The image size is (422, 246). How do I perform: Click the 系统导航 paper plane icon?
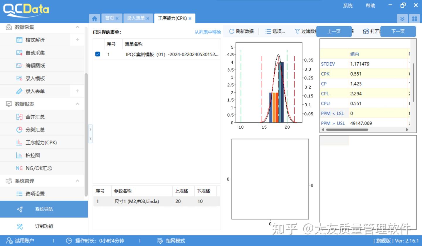click(x=20, y=209)
